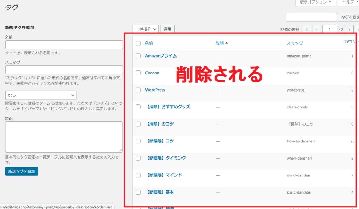Click the 適用 apply button
This screenshot has width=359, height=209.
[x=168, y=29]
